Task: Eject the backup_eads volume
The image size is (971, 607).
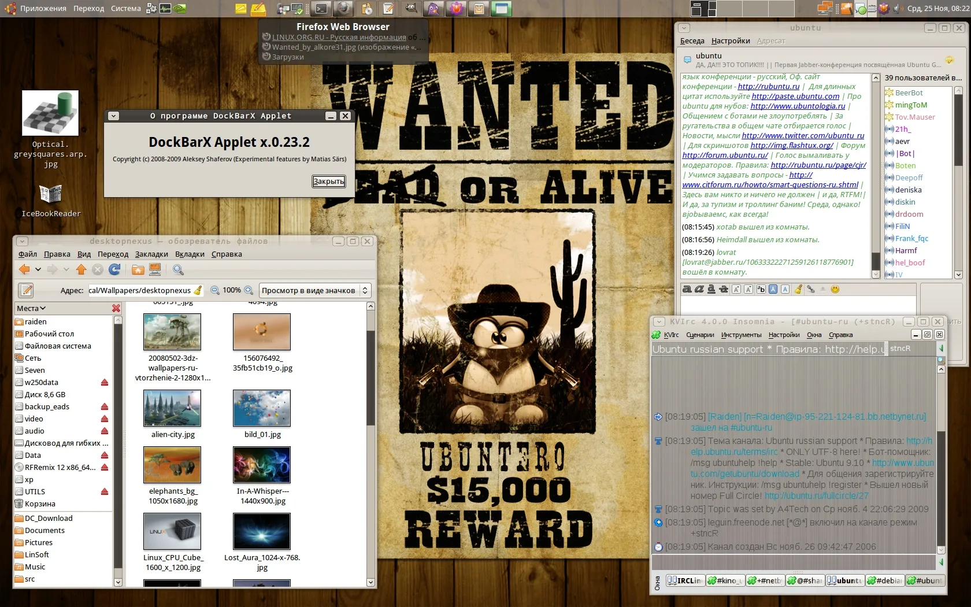Action: pos(105,406)
